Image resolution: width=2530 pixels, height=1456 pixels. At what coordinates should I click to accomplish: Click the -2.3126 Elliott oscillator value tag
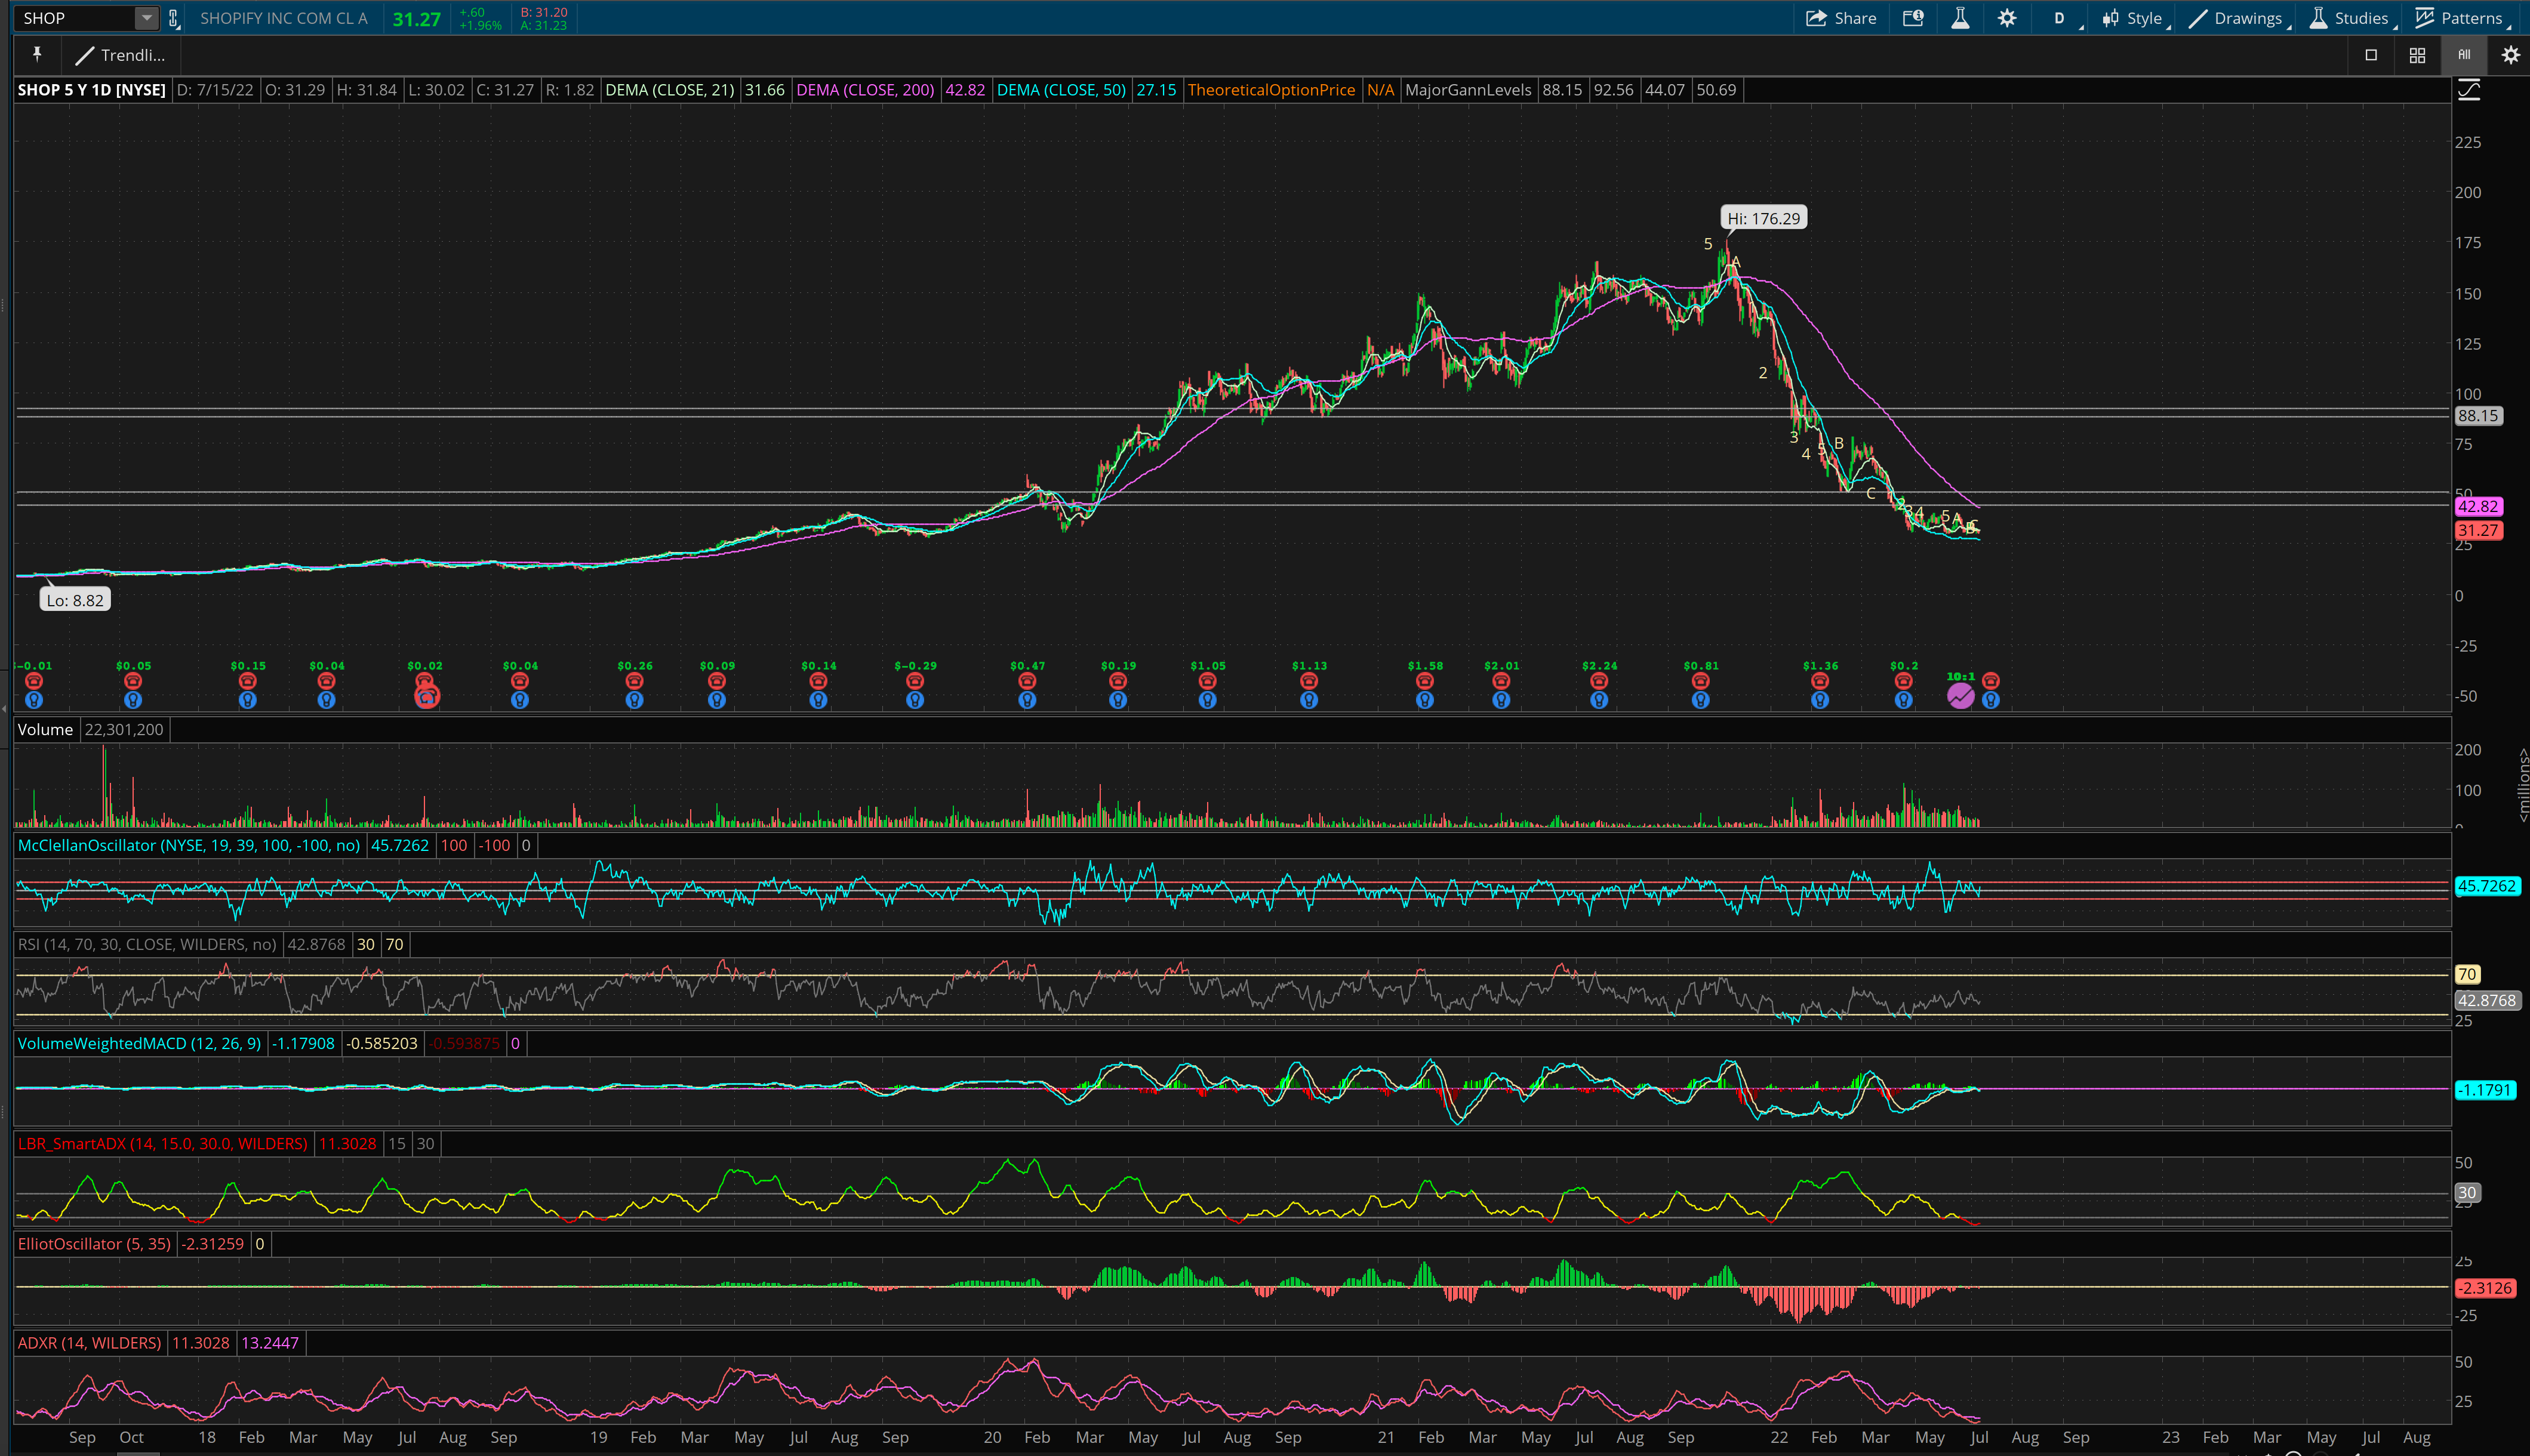point(2486,1288)
